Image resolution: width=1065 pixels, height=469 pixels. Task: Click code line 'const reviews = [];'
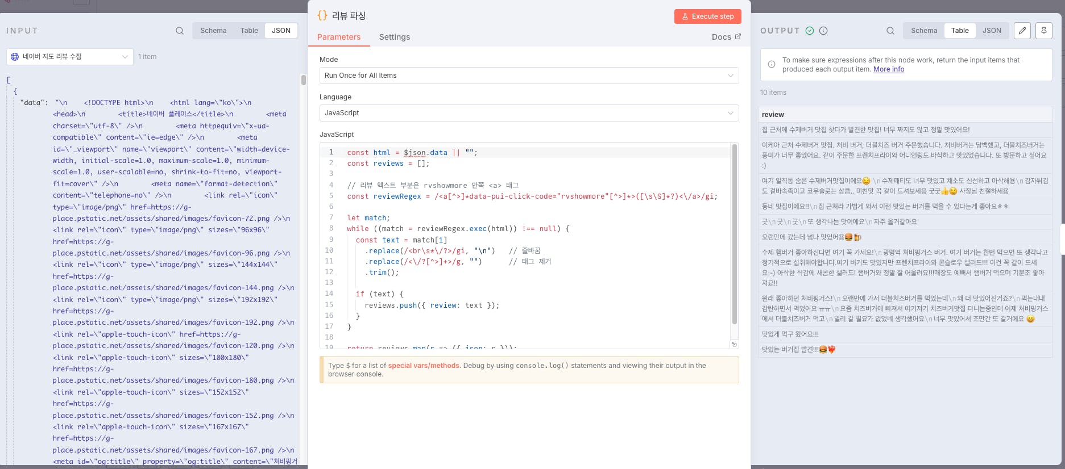point(388,164)
